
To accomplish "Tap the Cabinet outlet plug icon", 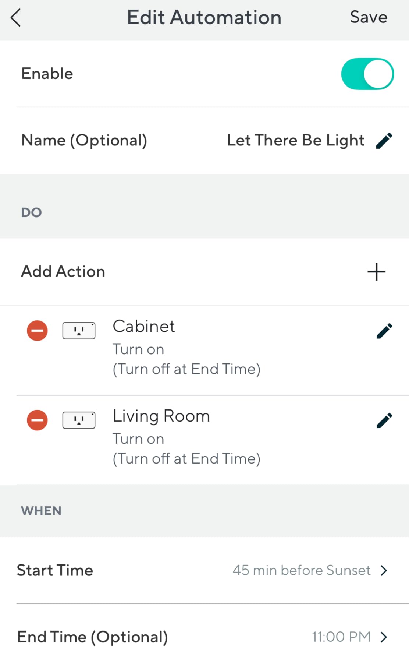I will pyautogui.click(x=79, y=330).
